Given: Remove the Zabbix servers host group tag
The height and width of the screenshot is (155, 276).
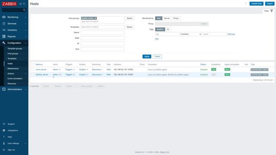Looking at the screenshot, I should tap(95, 18).
